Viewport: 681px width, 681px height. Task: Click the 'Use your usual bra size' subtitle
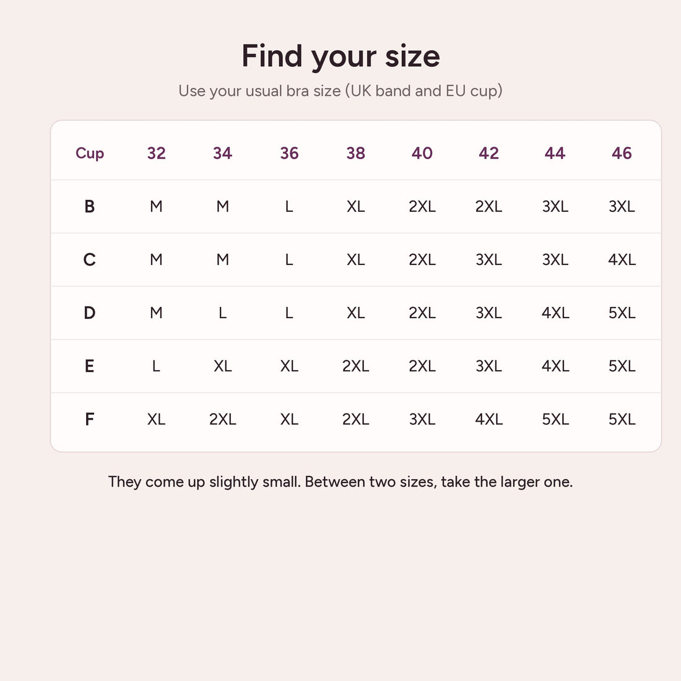pyautogui.click(x=340, y=91)
